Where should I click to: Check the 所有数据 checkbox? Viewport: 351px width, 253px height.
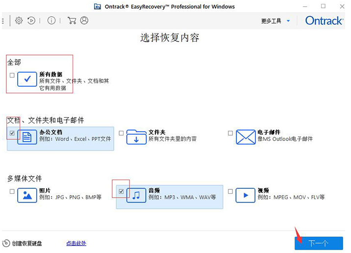pyautogui.click(x=12, y=75)
